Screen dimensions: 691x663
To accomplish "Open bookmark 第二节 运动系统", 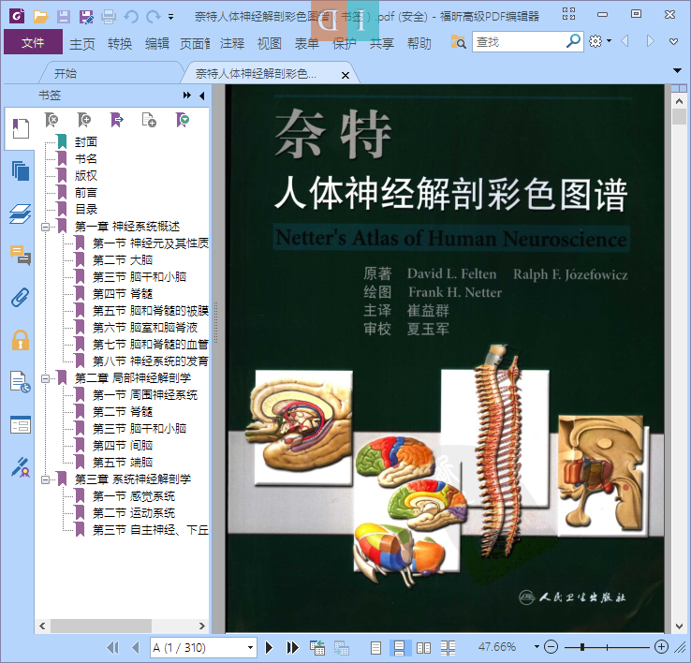I will (134, 513).
